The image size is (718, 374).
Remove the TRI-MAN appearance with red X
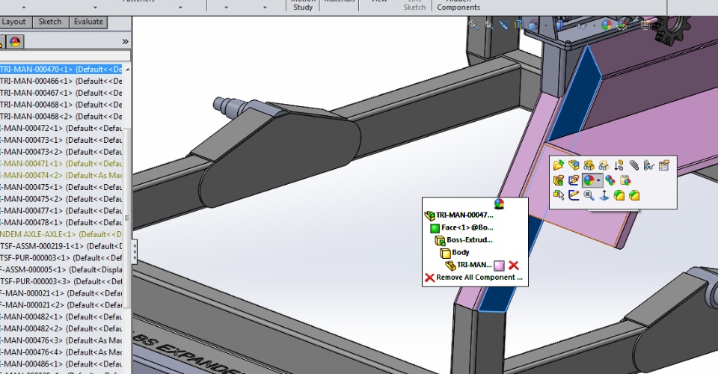pos(514,266)
